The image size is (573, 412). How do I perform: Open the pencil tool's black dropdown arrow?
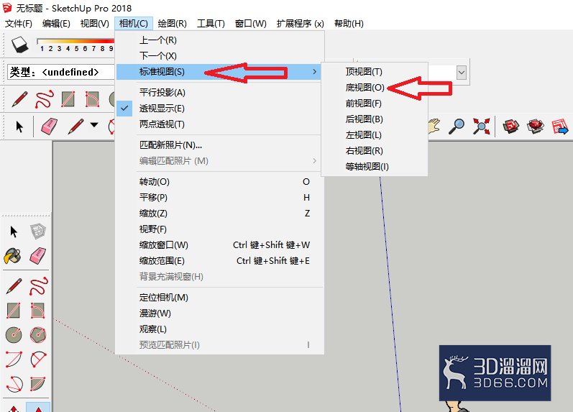[x=94, y=125]
